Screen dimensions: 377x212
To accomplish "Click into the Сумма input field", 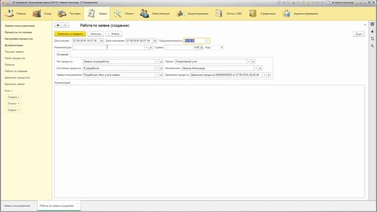I will click(x=182, y=48).
